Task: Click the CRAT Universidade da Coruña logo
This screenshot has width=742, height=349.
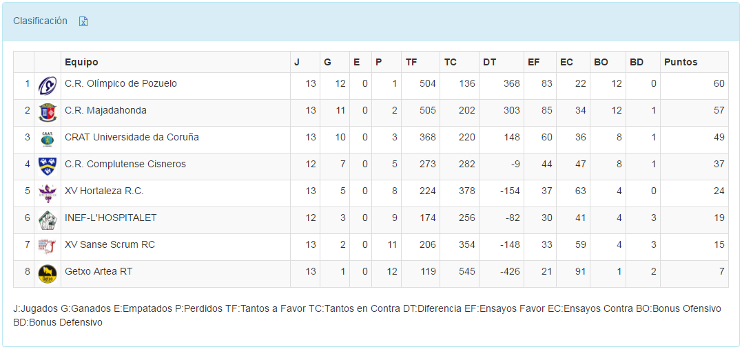Action: pyautogui.click(x=47, y=139)
